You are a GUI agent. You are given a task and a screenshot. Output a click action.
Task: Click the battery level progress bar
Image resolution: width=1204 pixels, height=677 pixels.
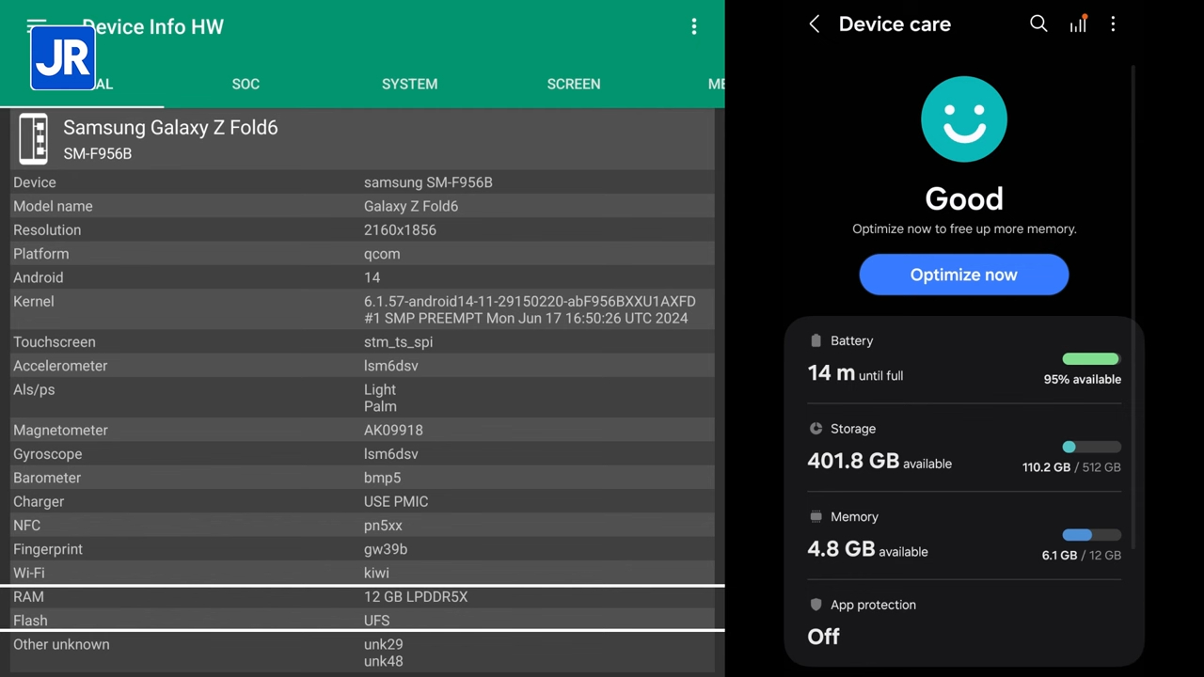tap(1090, 359)
